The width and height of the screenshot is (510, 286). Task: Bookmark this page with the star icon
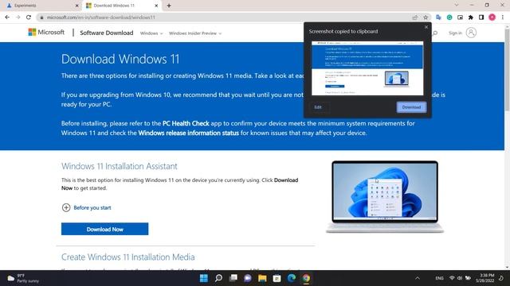[x=426, y=17]
